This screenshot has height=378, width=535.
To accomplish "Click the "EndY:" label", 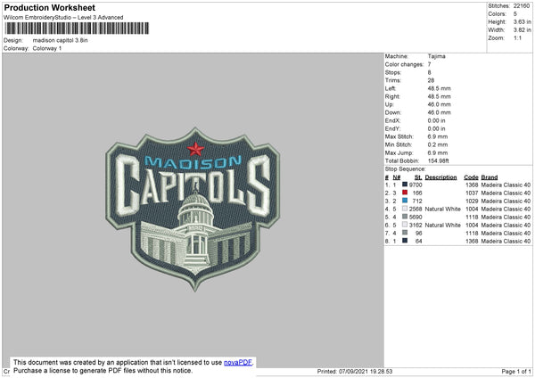I will click(x=392, y=128).
